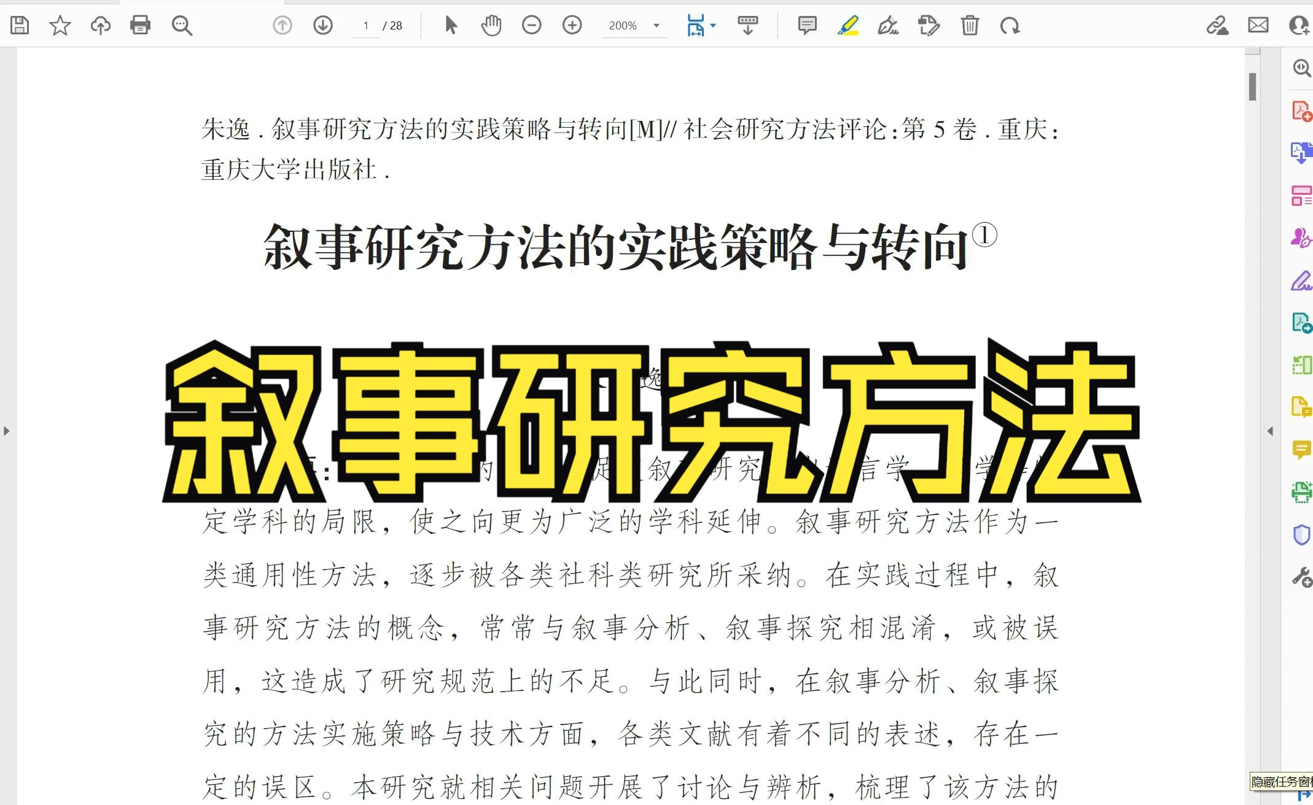Screen dimensions: 1313x805
Task: Open the yellow file comment tool
Action: tap(1301, 407)
